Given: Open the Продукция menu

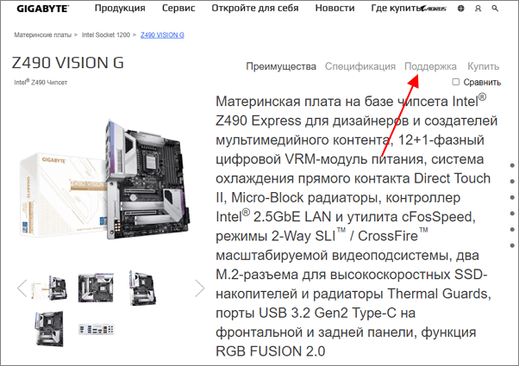Looking at the screenshot, I should (120, 8).
